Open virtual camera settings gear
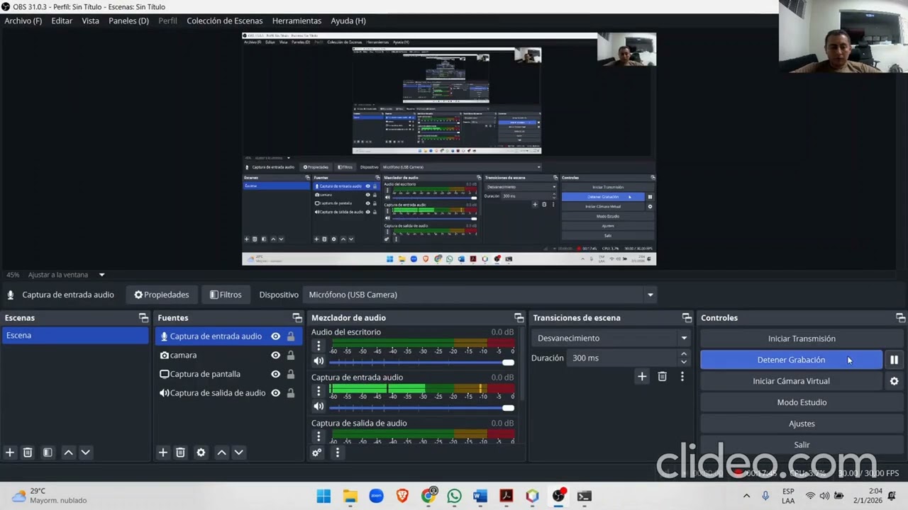908x510 pixels. point(894,381)
